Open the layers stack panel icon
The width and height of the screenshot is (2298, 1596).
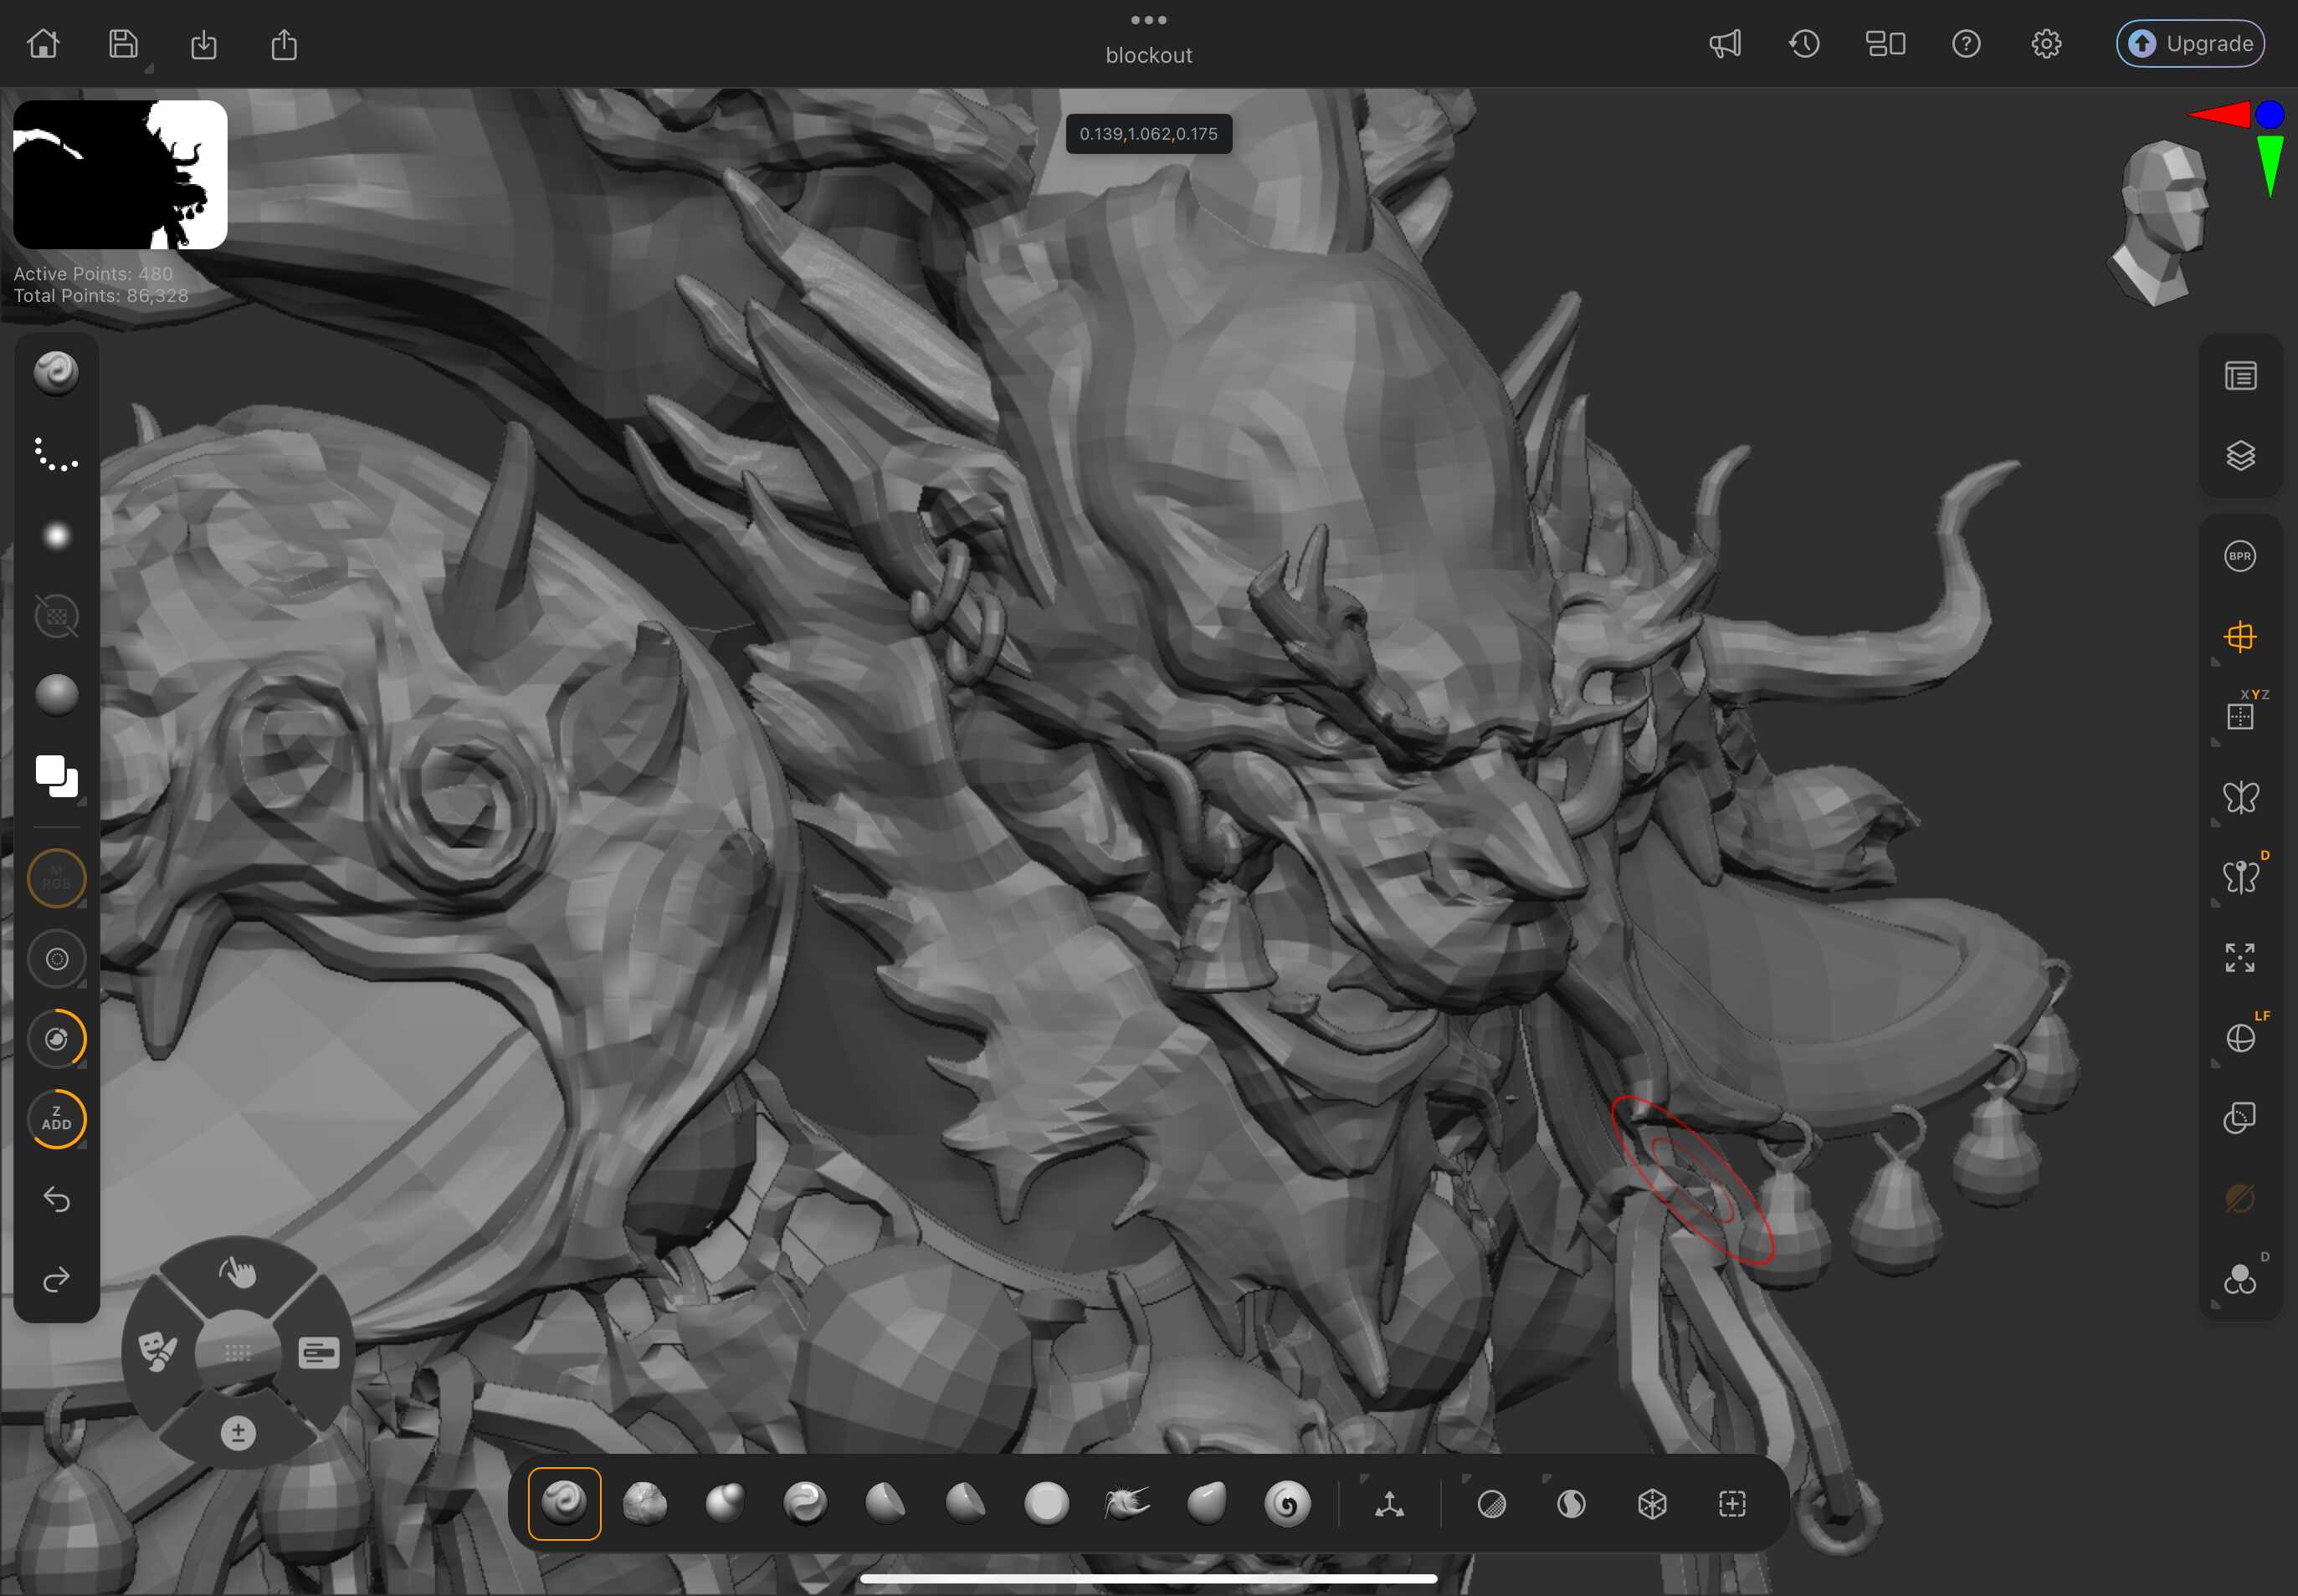[x=2240, y=456]
